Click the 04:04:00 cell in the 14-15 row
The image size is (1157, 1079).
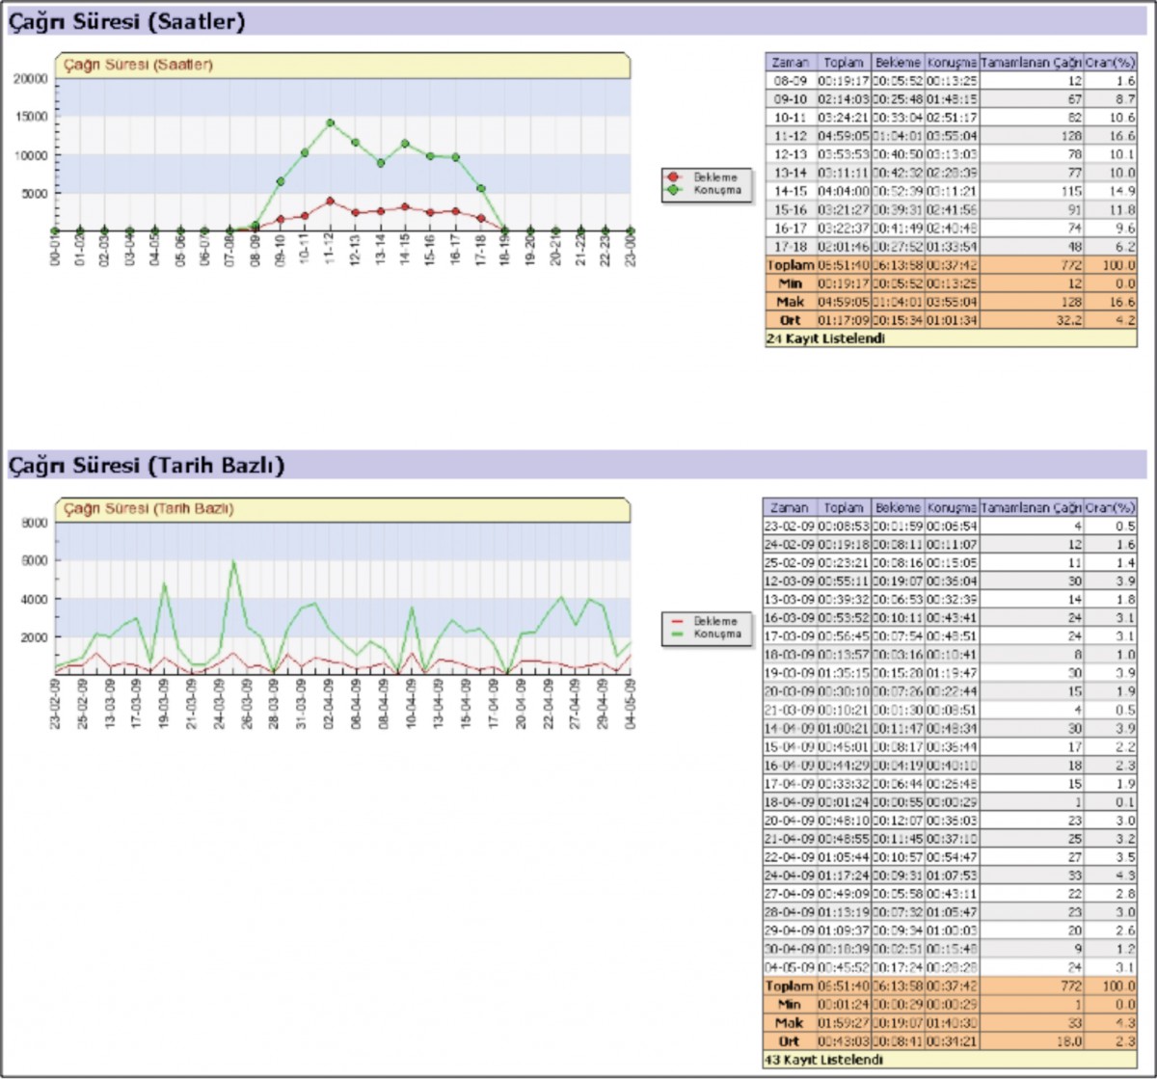pos(844,191)
